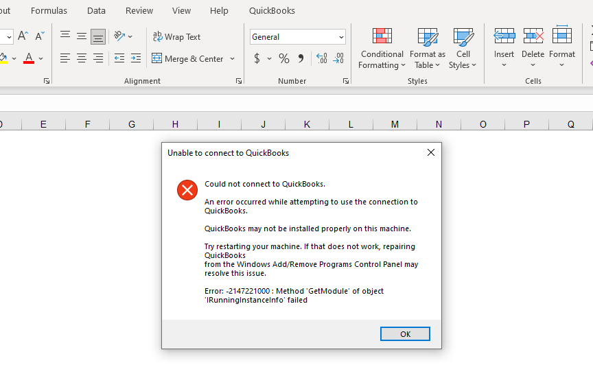Increase decimal places
This screenshot has width=593, height=387.
click(322, 58)
